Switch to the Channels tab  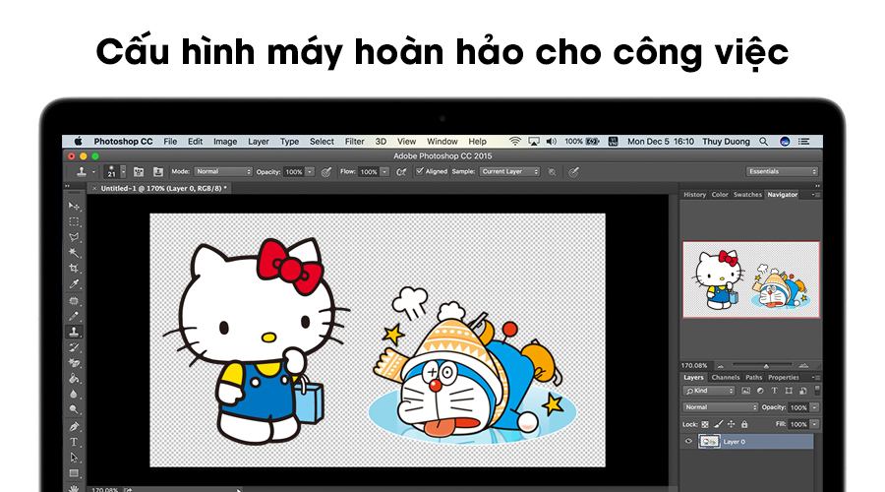[726, 377]
